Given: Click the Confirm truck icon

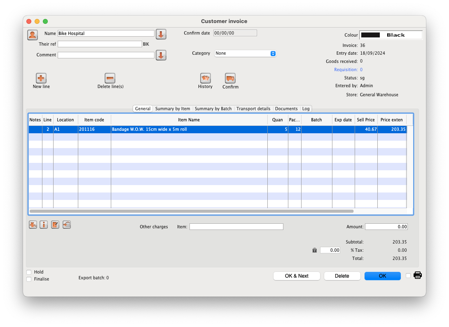Looking at the screenshot, I should pyautogui.click(x=230, y=78).
